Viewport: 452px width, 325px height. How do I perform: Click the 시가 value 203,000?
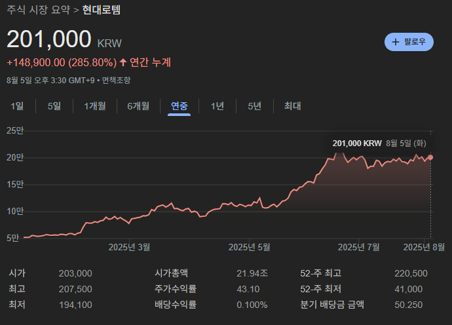pyautogui.click(x=75, y=273)
